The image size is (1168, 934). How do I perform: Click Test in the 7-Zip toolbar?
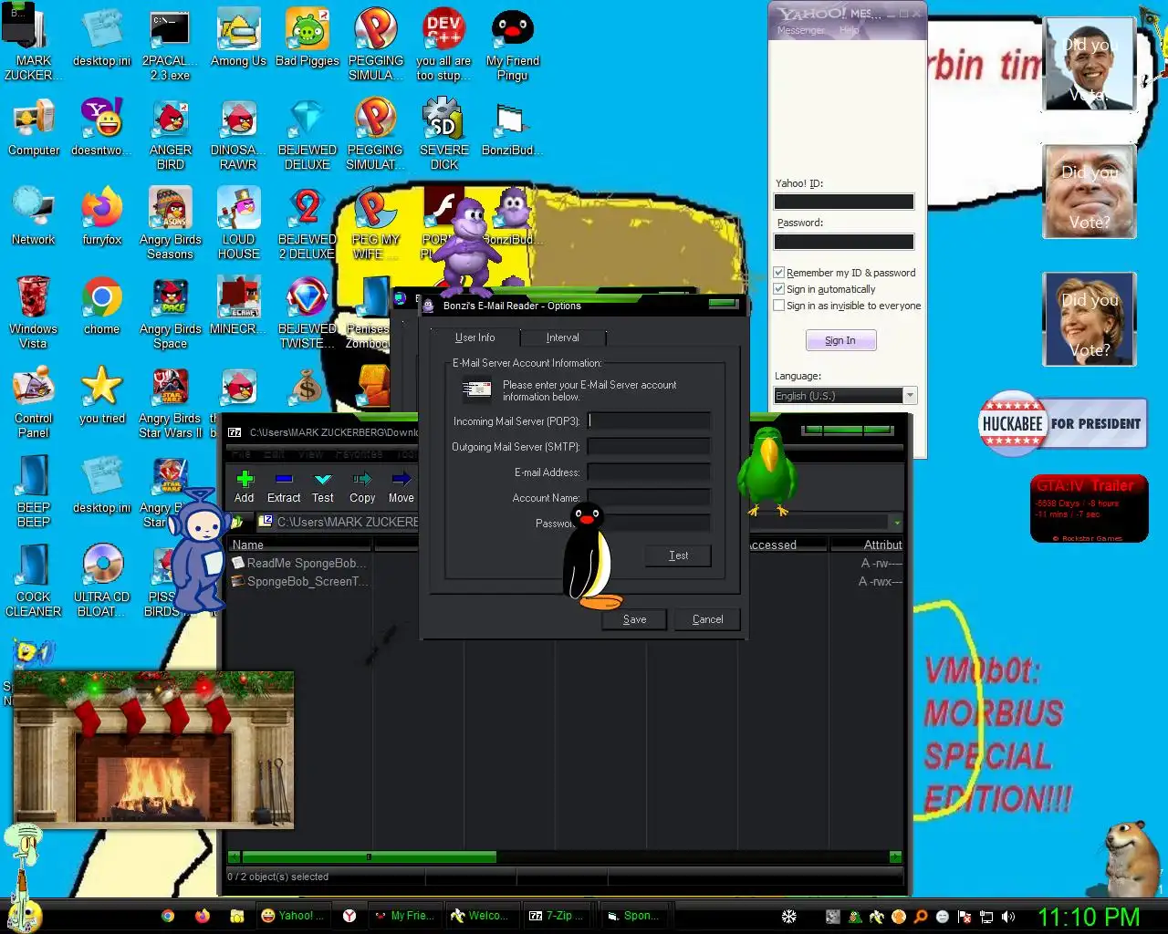pyautogui.click(x=323, y=487)
